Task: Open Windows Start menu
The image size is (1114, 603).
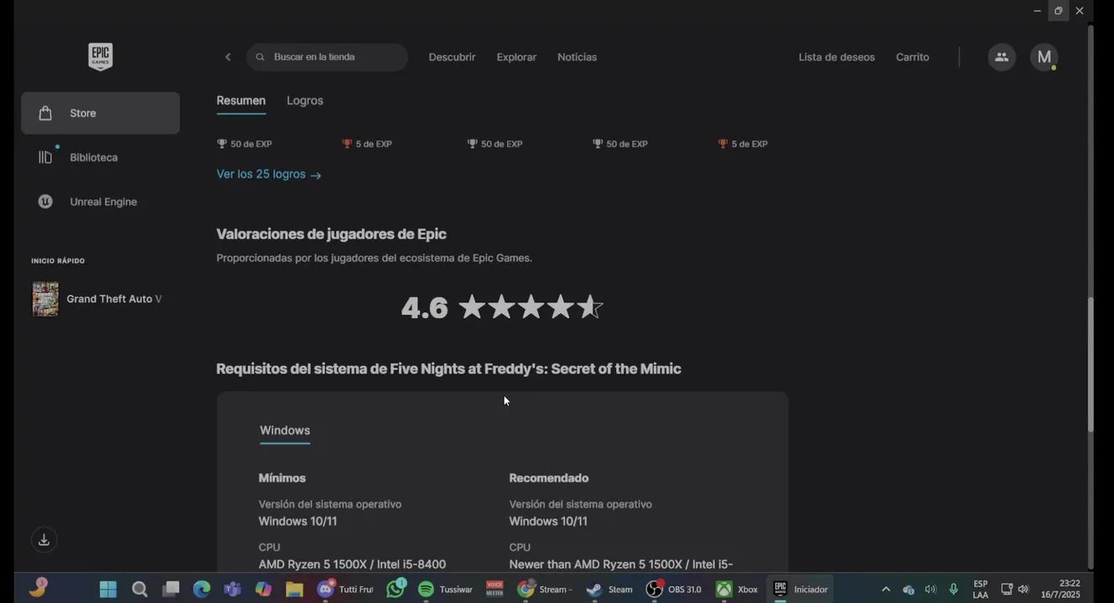Action: point(108,590)
